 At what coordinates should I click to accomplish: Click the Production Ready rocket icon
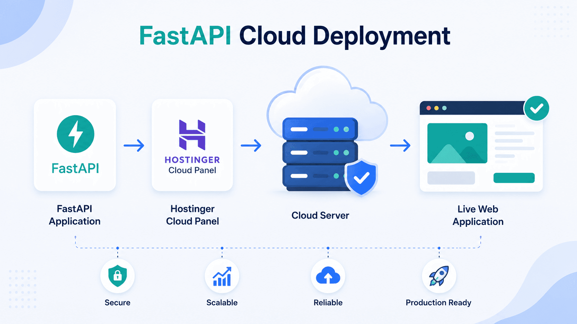point(439,276)
